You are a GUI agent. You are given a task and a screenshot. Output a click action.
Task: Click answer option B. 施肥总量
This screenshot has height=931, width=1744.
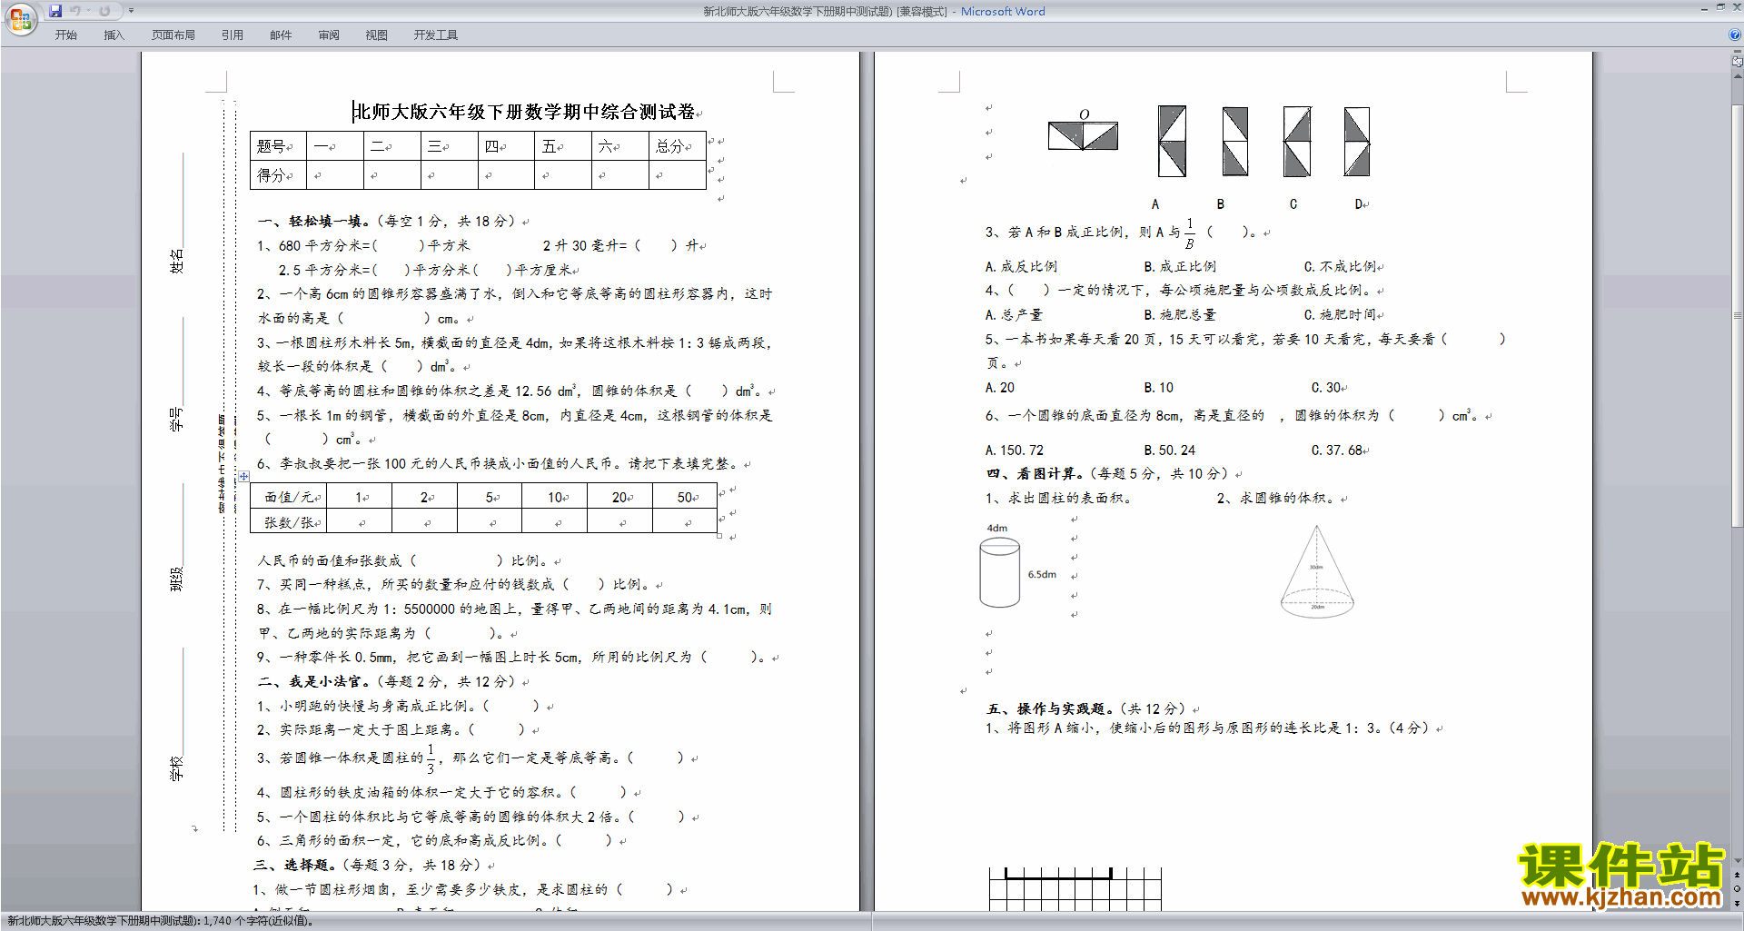1180,315
